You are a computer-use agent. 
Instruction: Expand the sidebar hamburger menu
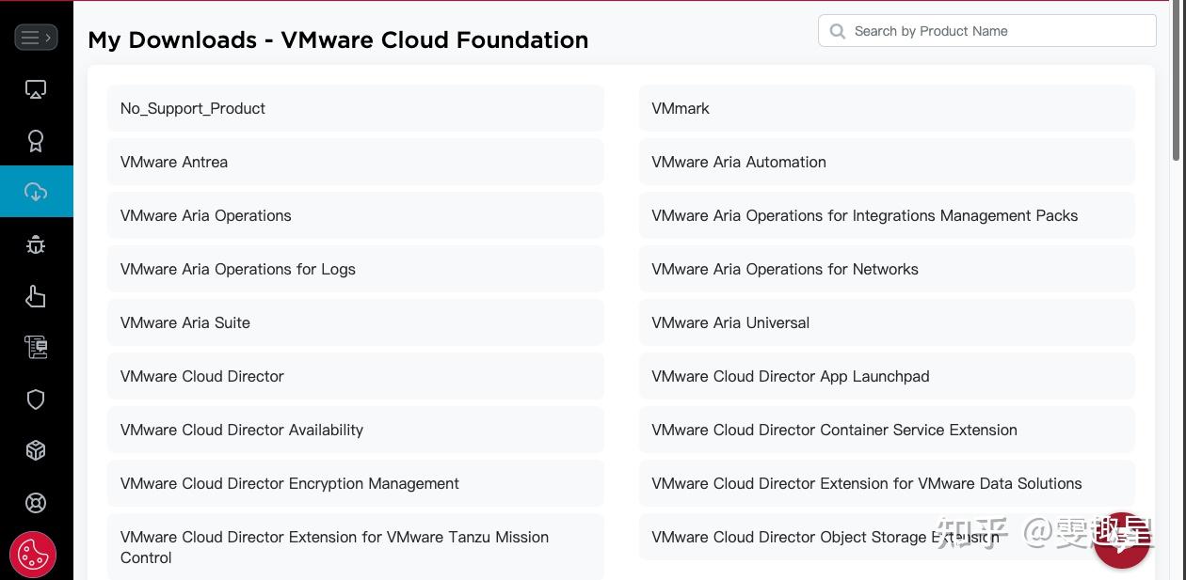click(36, 37)
